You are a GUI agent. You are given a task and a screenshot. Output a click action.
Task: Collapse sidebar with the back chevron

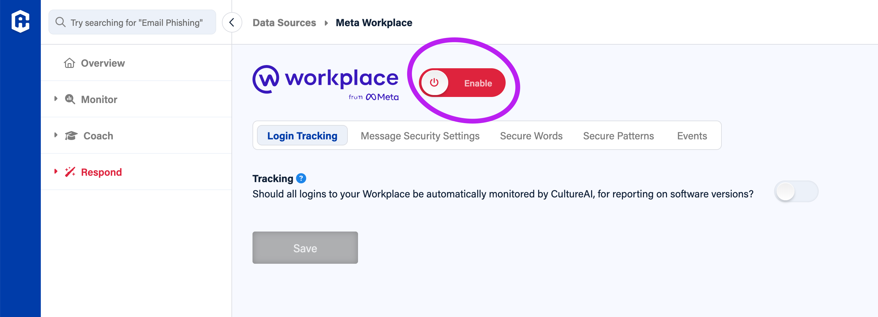click(232, 23)
